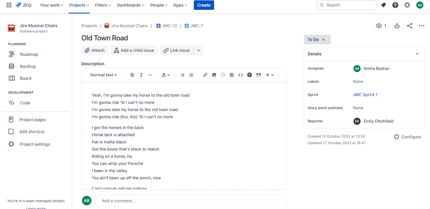Click the Labels value None
The image size is (430, 209).
[358, 81]
